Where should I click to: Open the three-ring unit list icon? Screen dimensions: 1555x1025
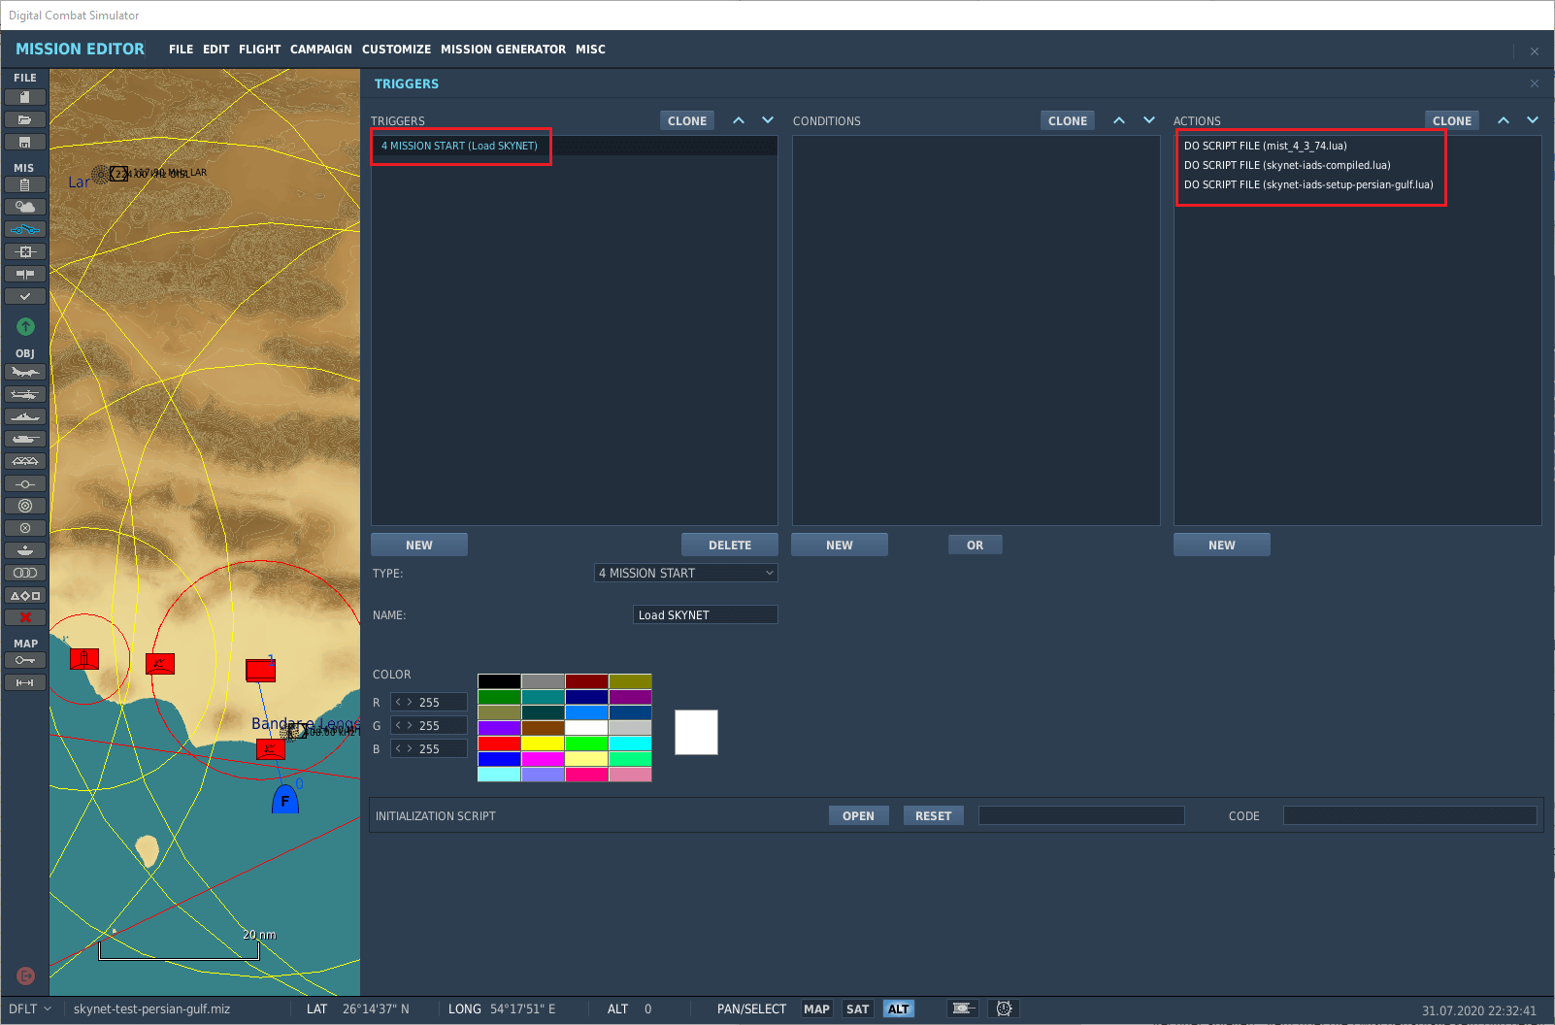click(25, 573)
